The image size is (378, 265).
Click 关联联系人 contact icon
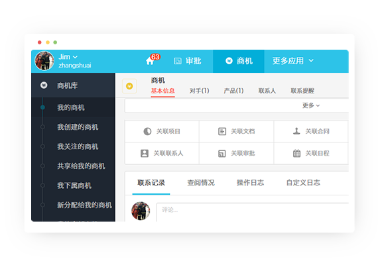click(x=145, y=153)
